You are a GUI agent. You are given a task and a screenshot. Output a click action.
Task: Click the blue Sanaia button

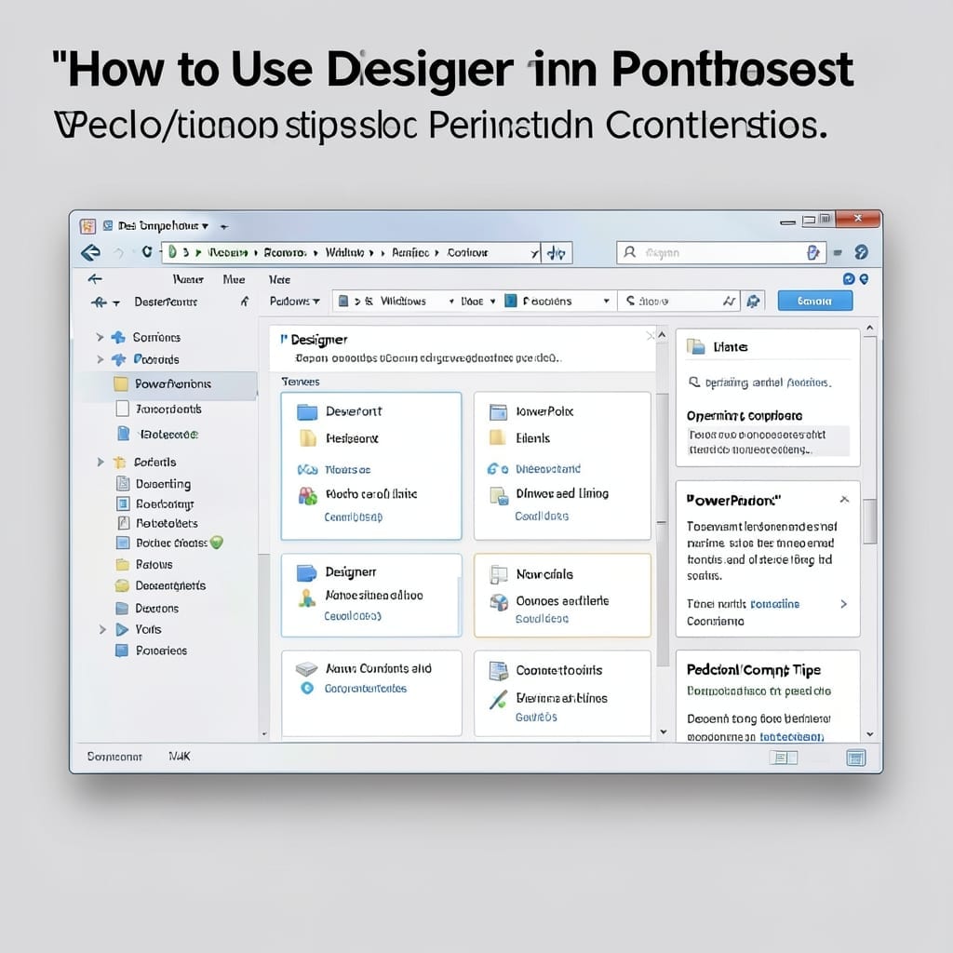pyautogui.click(x=815, y=301)
